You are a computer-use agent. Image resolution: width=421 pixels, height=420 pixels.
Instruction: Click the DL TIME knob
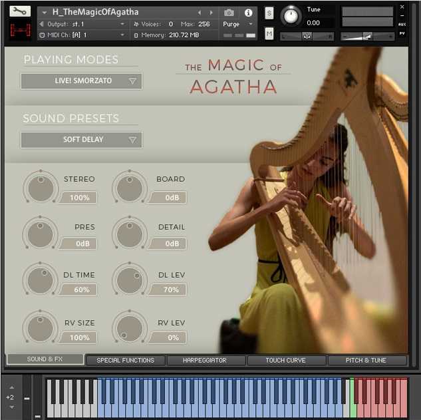pyautogui.click(x=41, y=280)
